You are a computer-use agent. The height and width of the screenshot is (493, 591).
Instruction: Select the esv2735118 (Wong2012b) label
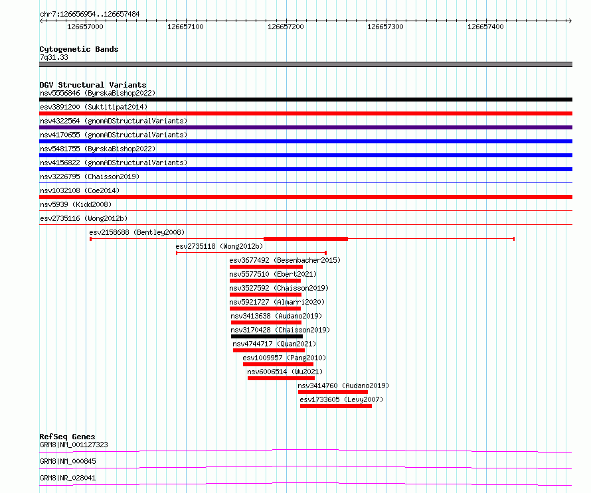pos(219,246)
